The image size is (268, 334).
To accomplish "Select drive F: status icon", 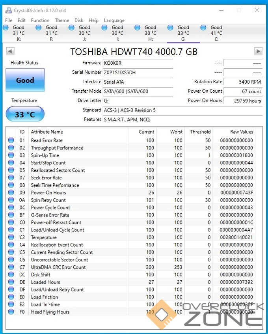I will pos(39,28).
